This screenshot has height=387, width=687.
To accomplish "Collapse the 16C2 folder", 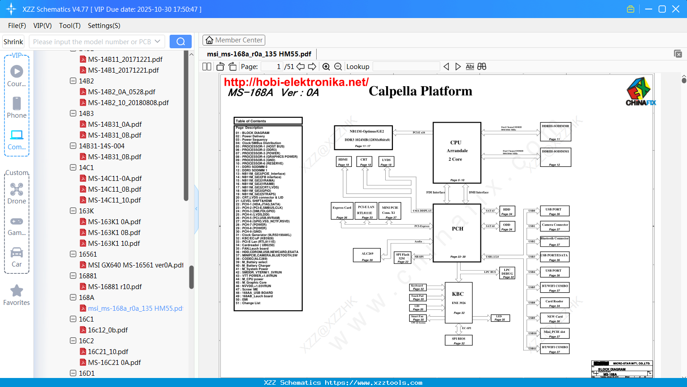I will (x=73, y=341).
